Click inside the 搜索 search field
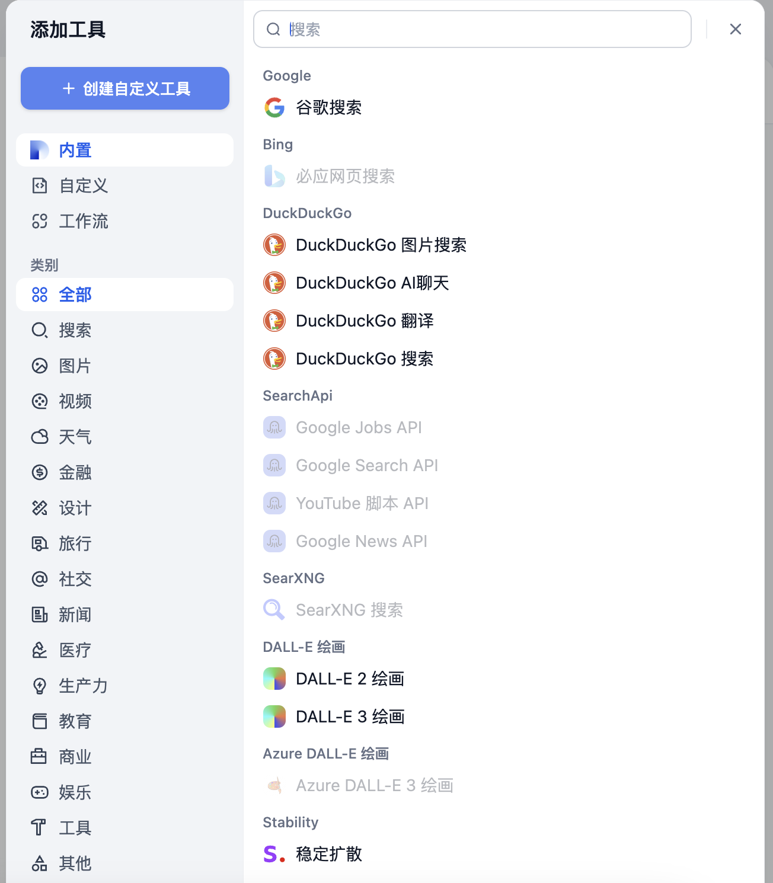773x883 pixels. tap(472, 29)
